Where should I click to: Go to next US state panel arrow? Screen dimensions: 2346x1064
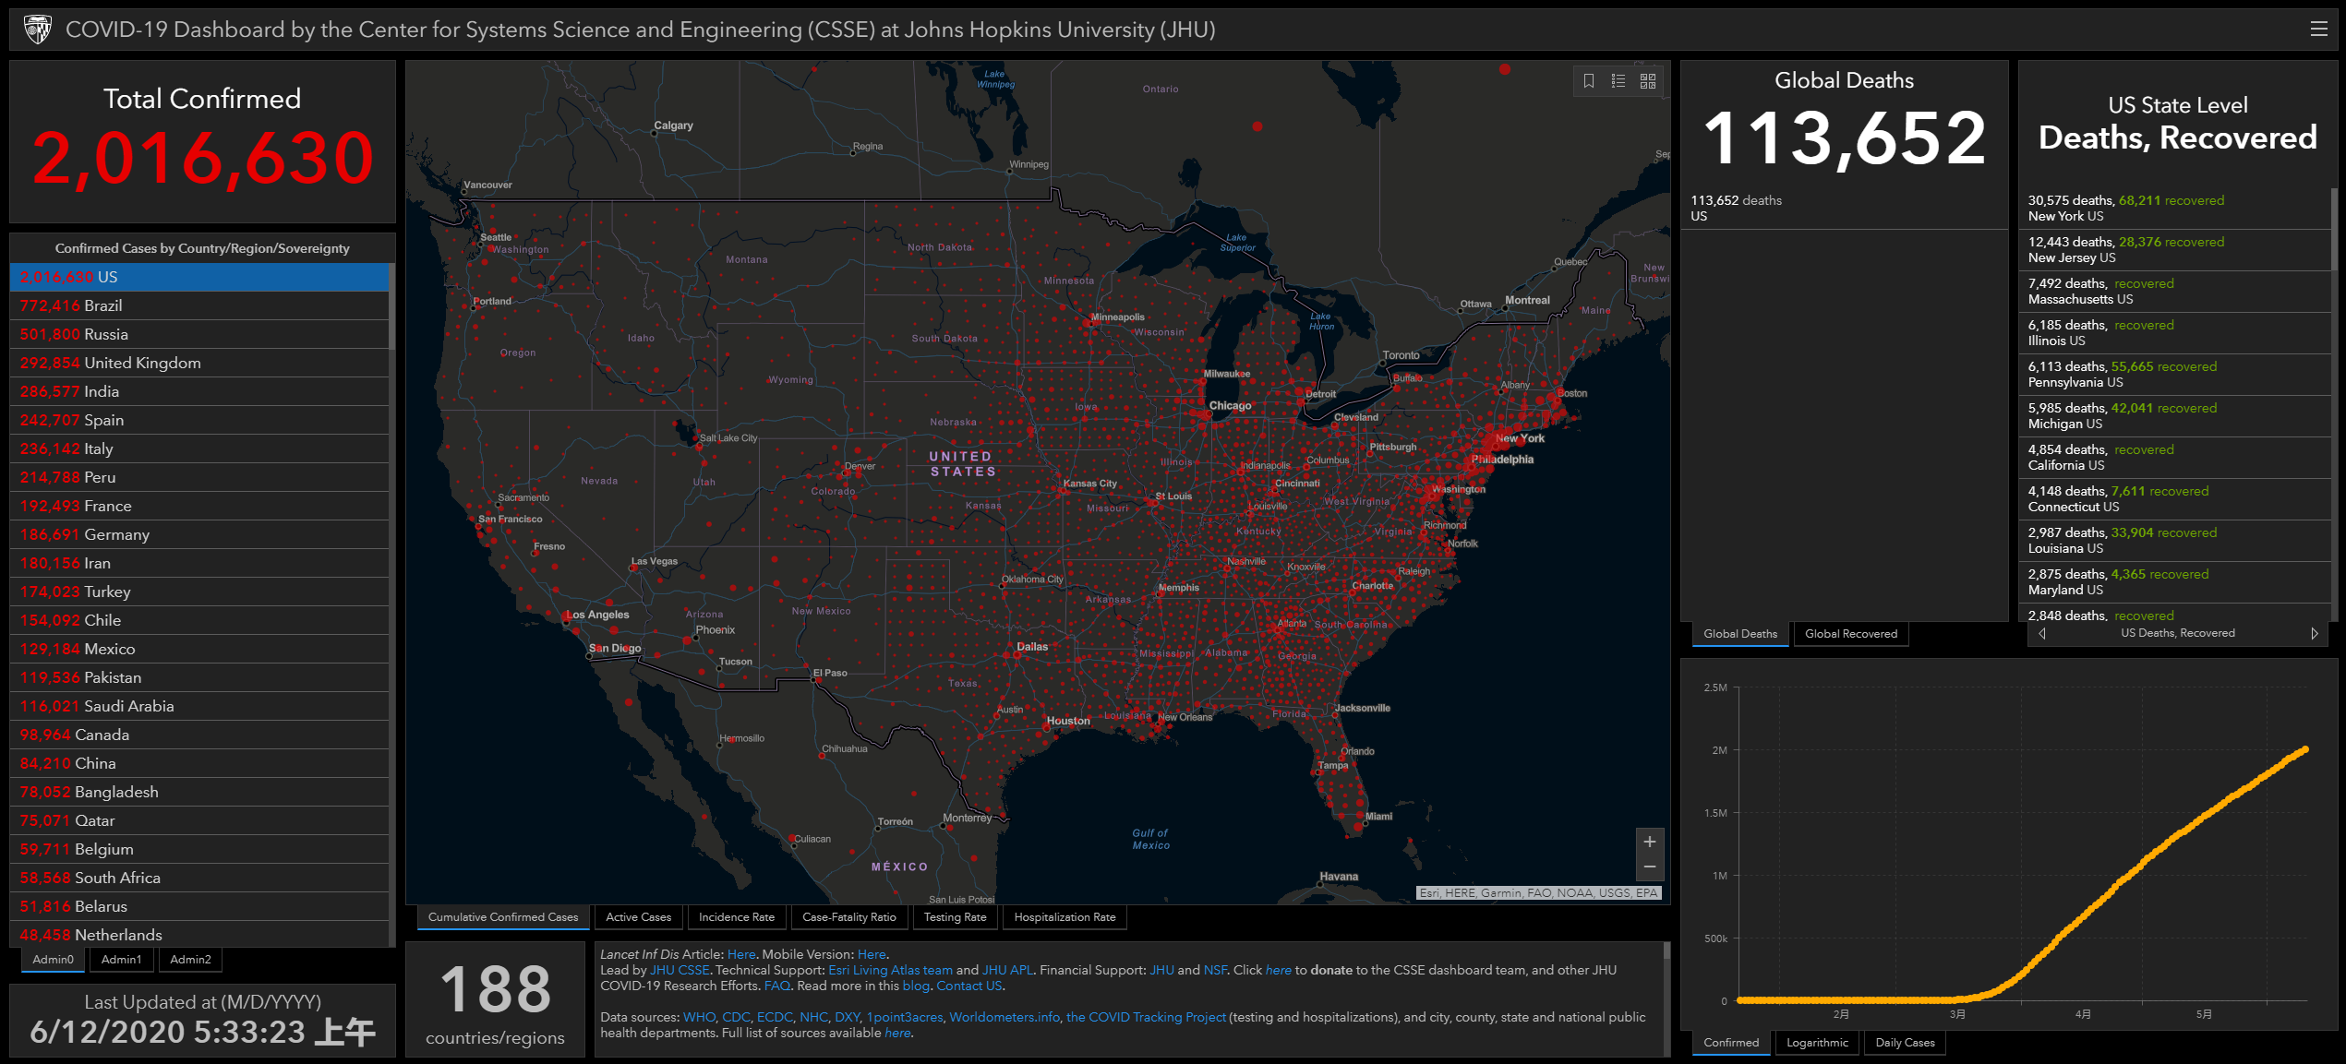tap(2314, 633)
